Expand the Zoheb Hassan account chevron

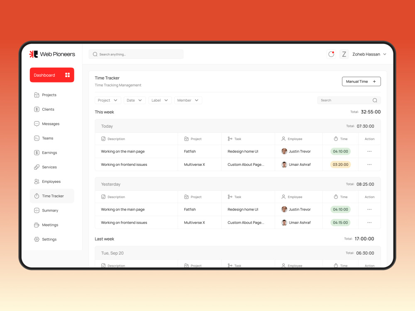click(x=385, y=54)
